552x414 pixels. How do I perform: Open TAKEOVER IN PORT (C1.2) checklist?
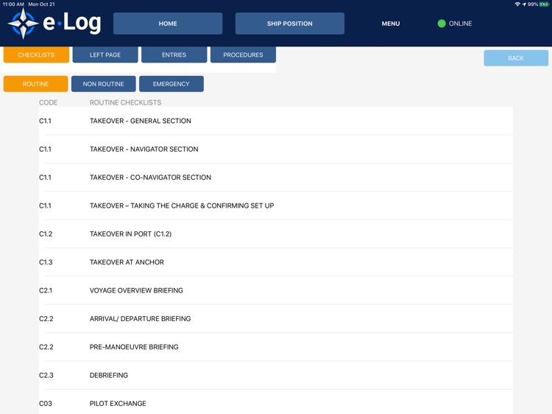pyautogui.click(x=276, y=234)
